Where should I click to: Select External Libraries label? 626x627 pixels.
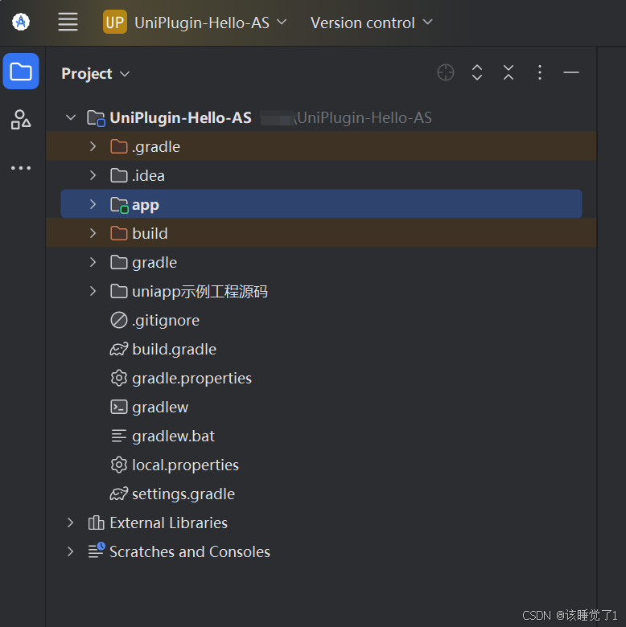(x=168, y=522)
